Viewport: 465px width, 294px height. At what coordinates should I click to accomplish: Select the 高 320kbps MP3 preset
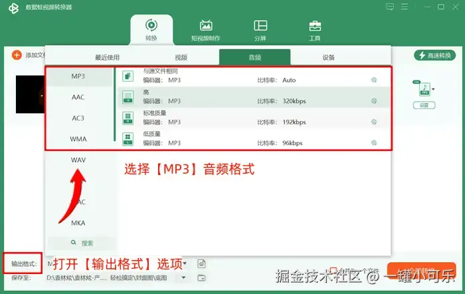click(254, 97)
